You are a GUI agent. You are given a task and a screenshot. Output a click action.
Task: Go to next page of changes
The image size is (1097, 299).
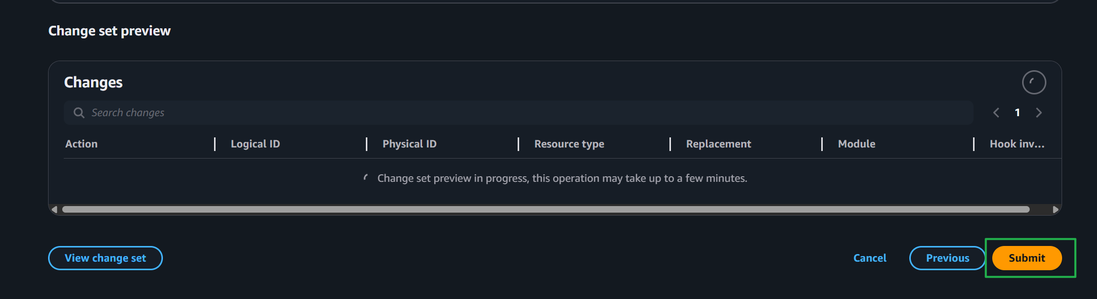(1039, 113)
